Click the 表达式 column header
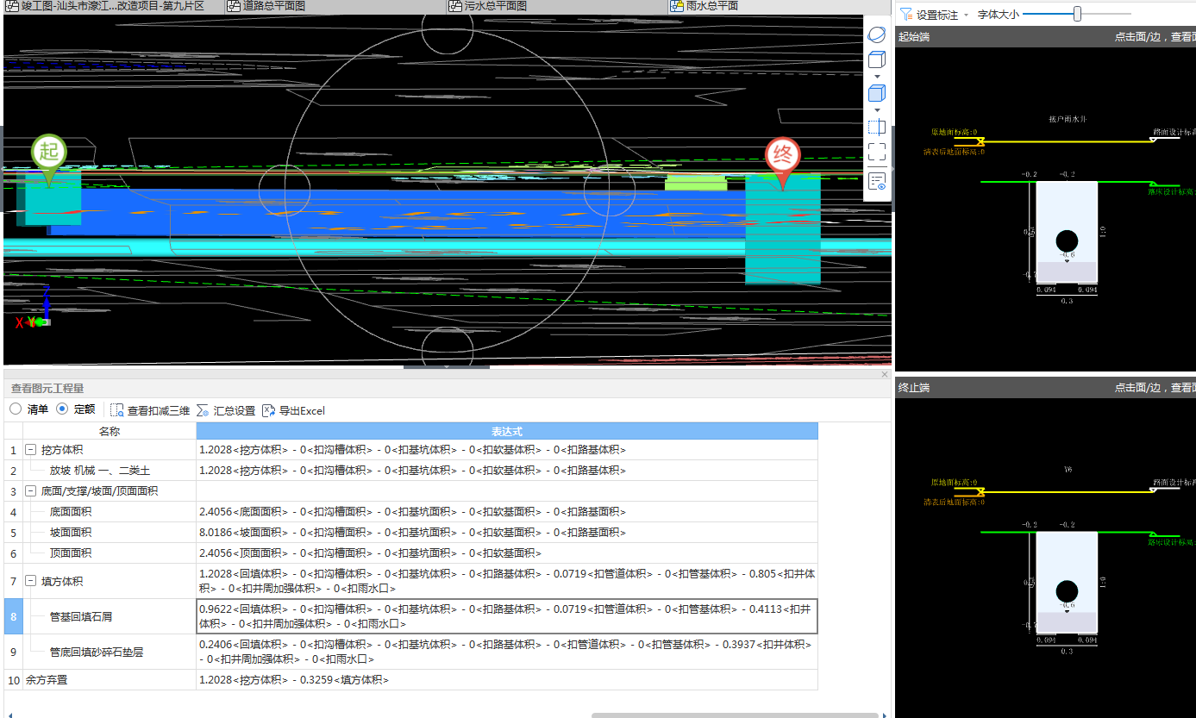This screenshot has height=718, width=1196. pyautogui.click(x=507, y=431)
